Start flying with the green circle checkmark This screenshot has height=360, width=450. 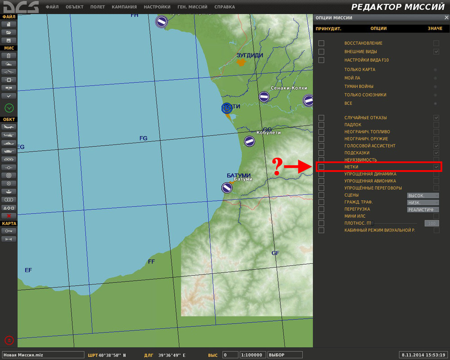tap(9, 108)
